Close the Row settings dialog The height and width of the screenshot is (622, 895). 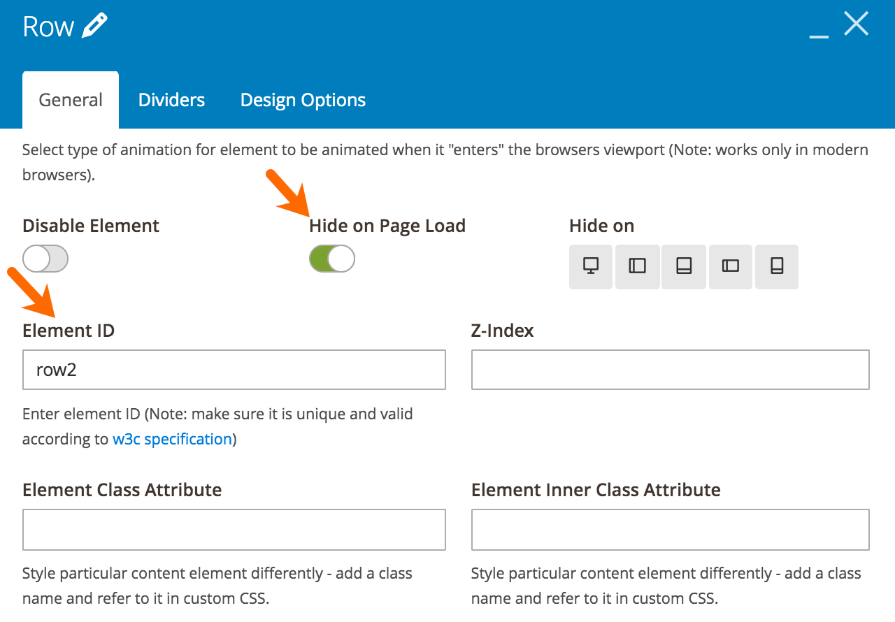[x=856, y=23]
